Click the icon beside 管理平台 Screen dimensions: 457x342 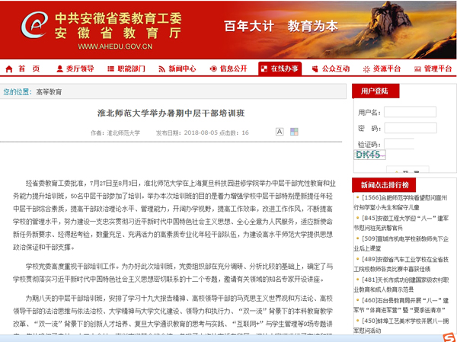[x=417, y=69]
